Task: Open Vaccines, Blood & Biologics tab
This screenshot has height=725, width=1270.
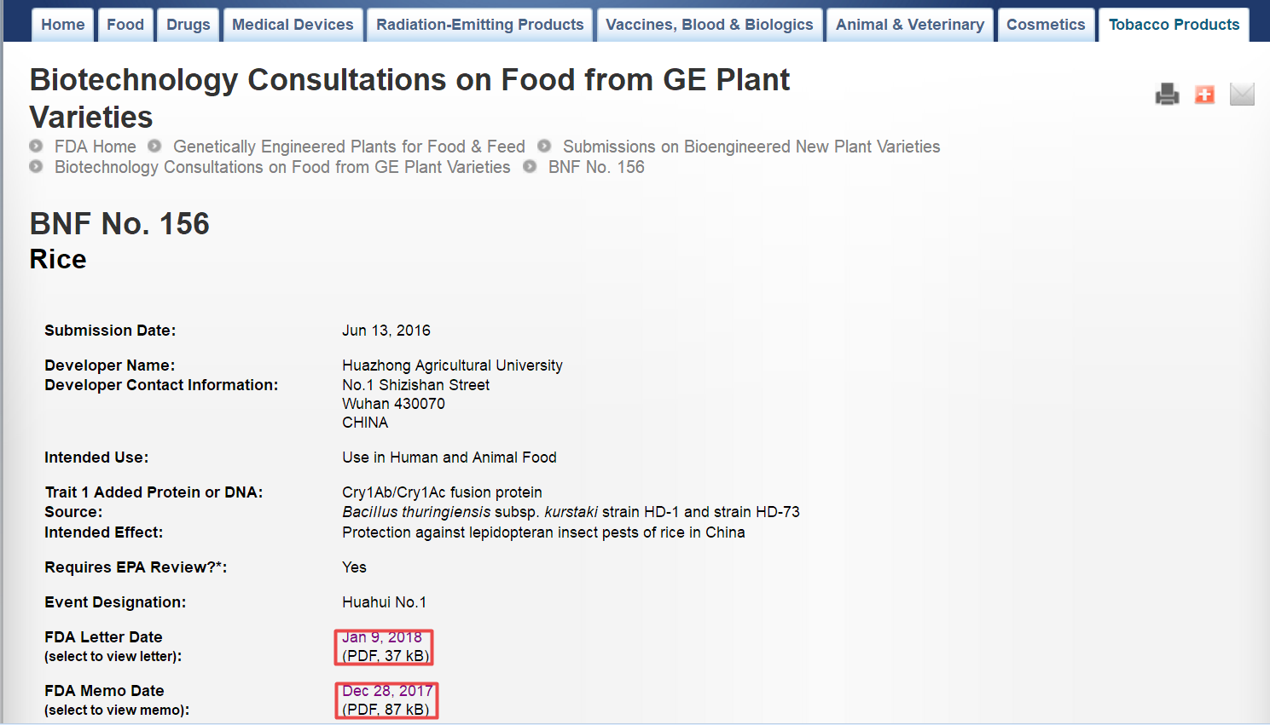Action: (x=710, y=25)
